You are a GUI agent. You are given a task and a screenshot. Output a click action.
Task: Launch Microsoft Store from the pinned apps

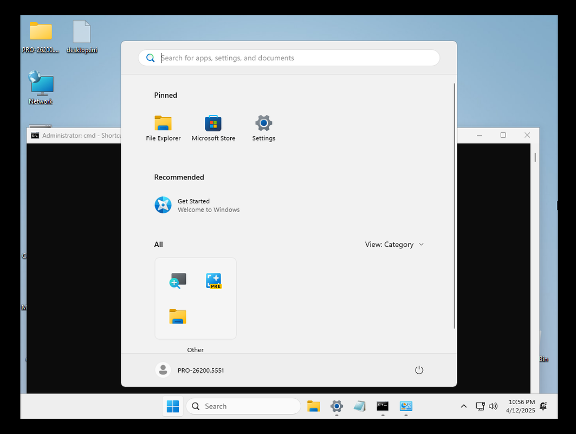[213, 129]
